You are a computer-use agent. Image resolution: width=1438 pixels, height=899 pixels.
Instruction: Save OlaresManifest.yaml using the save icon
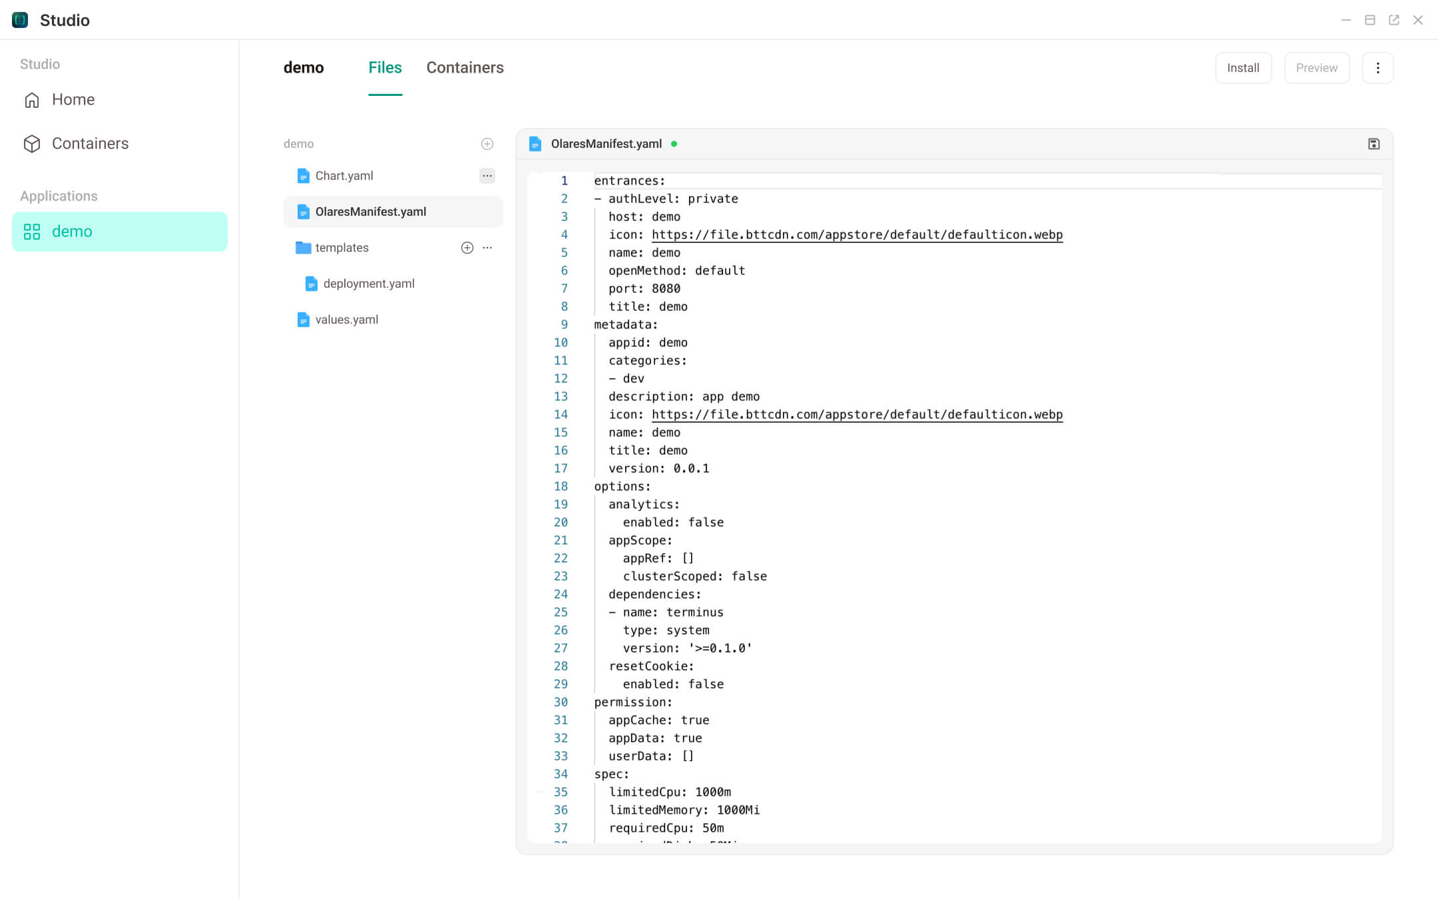(1373, 143)
